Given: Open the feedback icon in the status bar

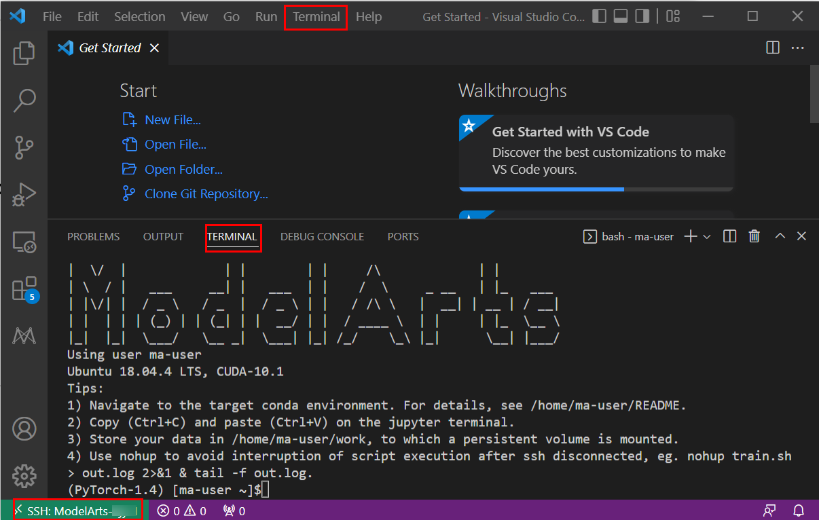Looking at the screenshot, I should pyautogui.click(x=769, y=510).
